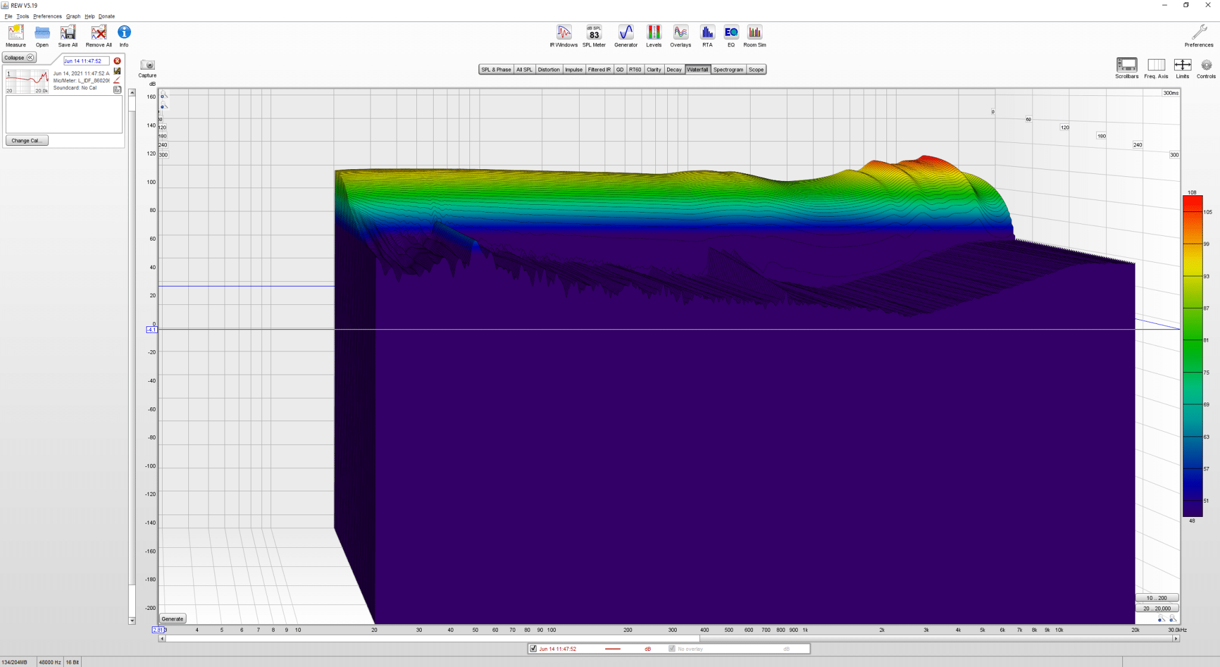Screen dimensions: 1220x667
Task: Toggle the No overlay checkbox
Action: (x=672, y=649)
